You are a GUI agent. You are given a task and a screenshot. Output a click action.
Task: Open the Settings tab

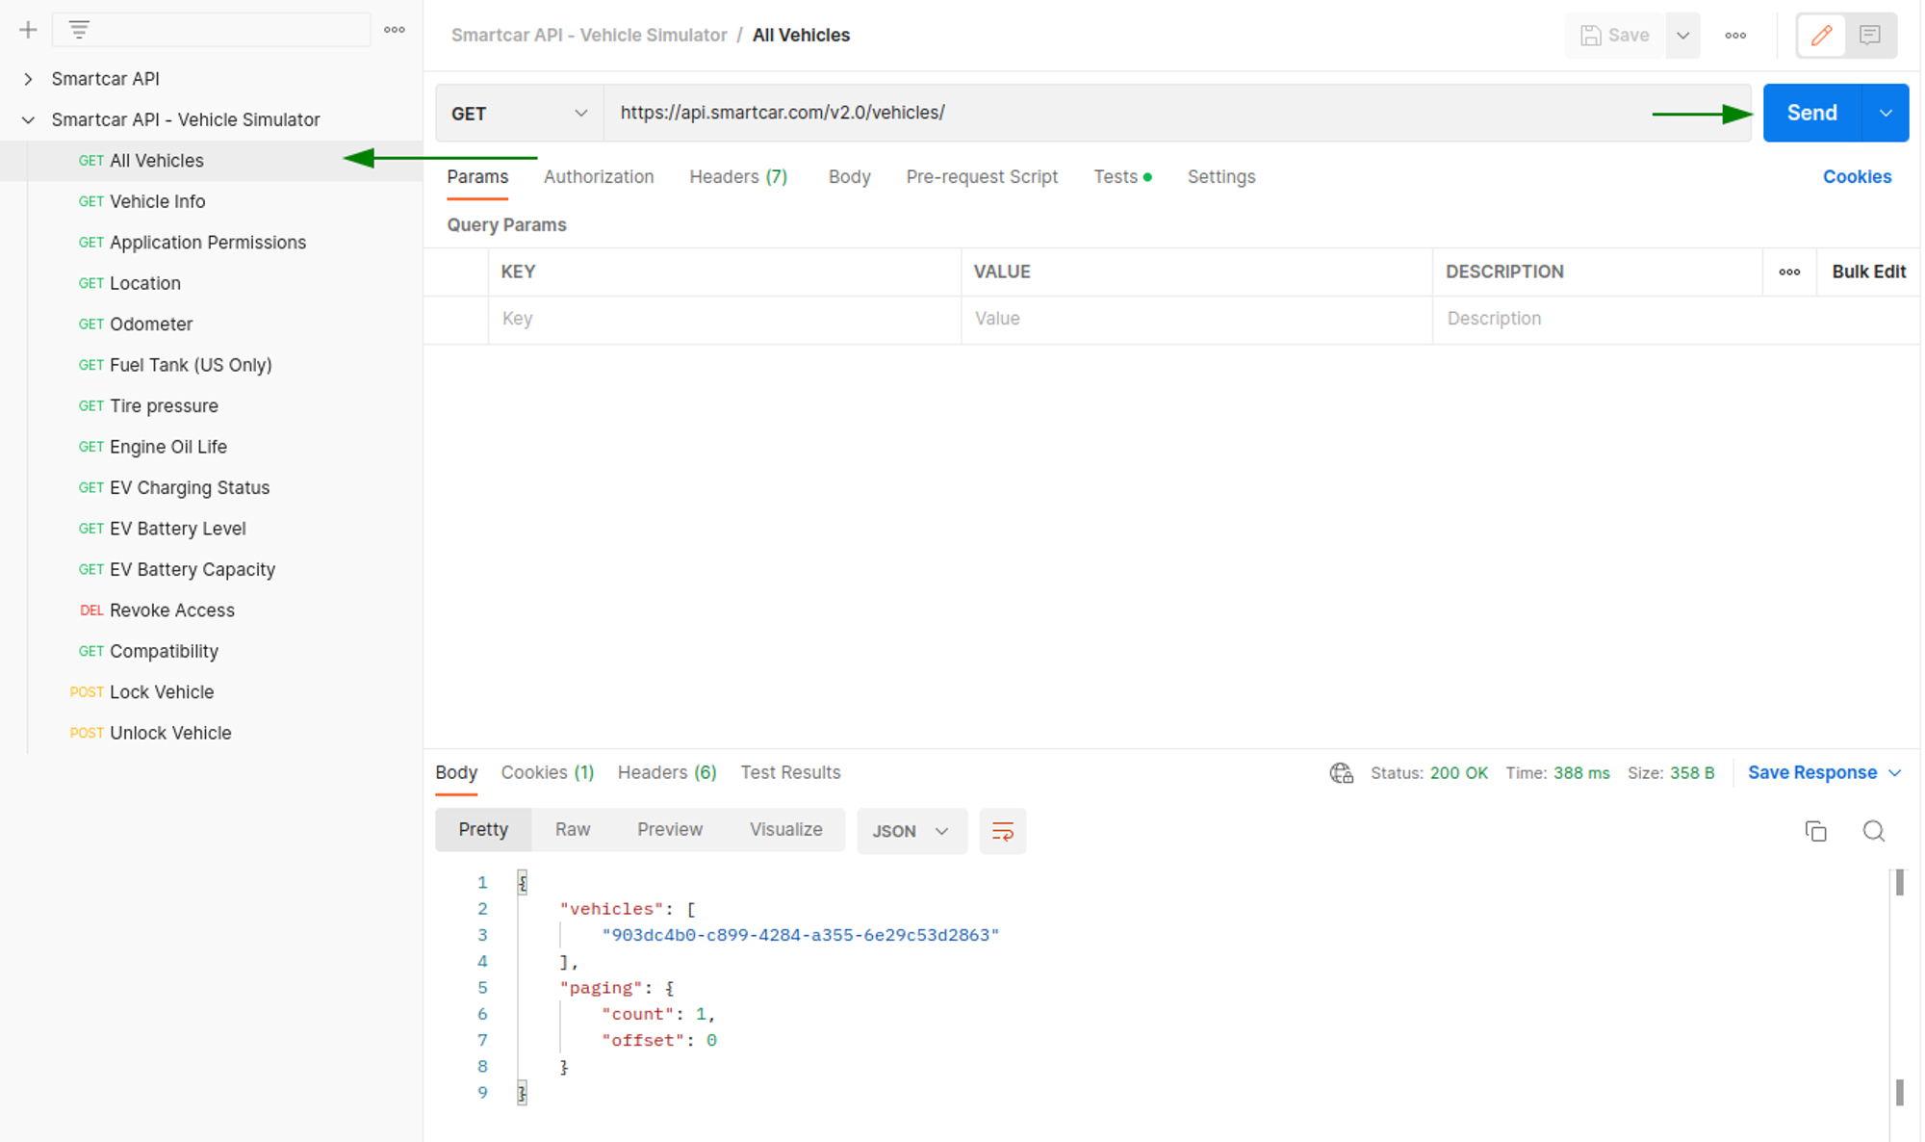[1220, 177]
